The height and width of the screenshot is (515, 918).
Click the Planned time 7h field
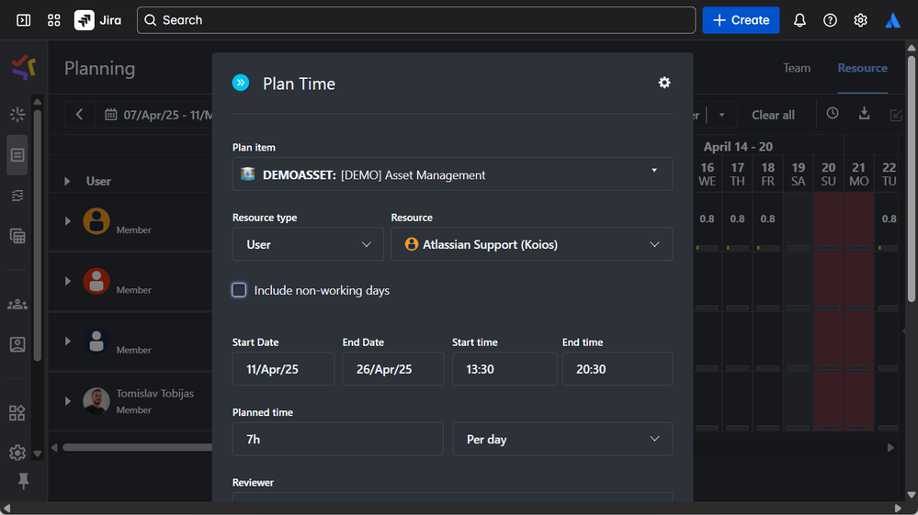click(x=337, y=440)
